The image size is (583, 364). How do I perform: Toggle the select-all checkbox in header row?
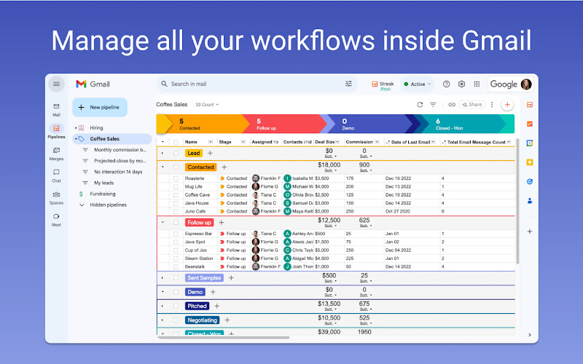176,142
